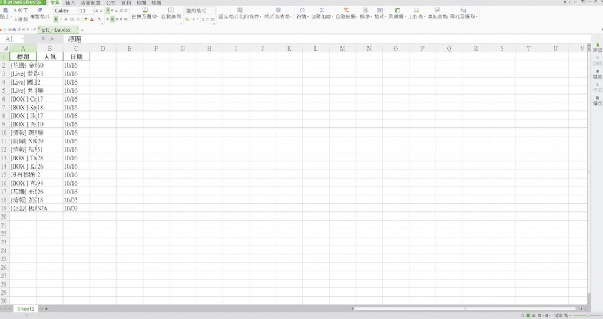Click the center align icon

[x=112, y=19]
